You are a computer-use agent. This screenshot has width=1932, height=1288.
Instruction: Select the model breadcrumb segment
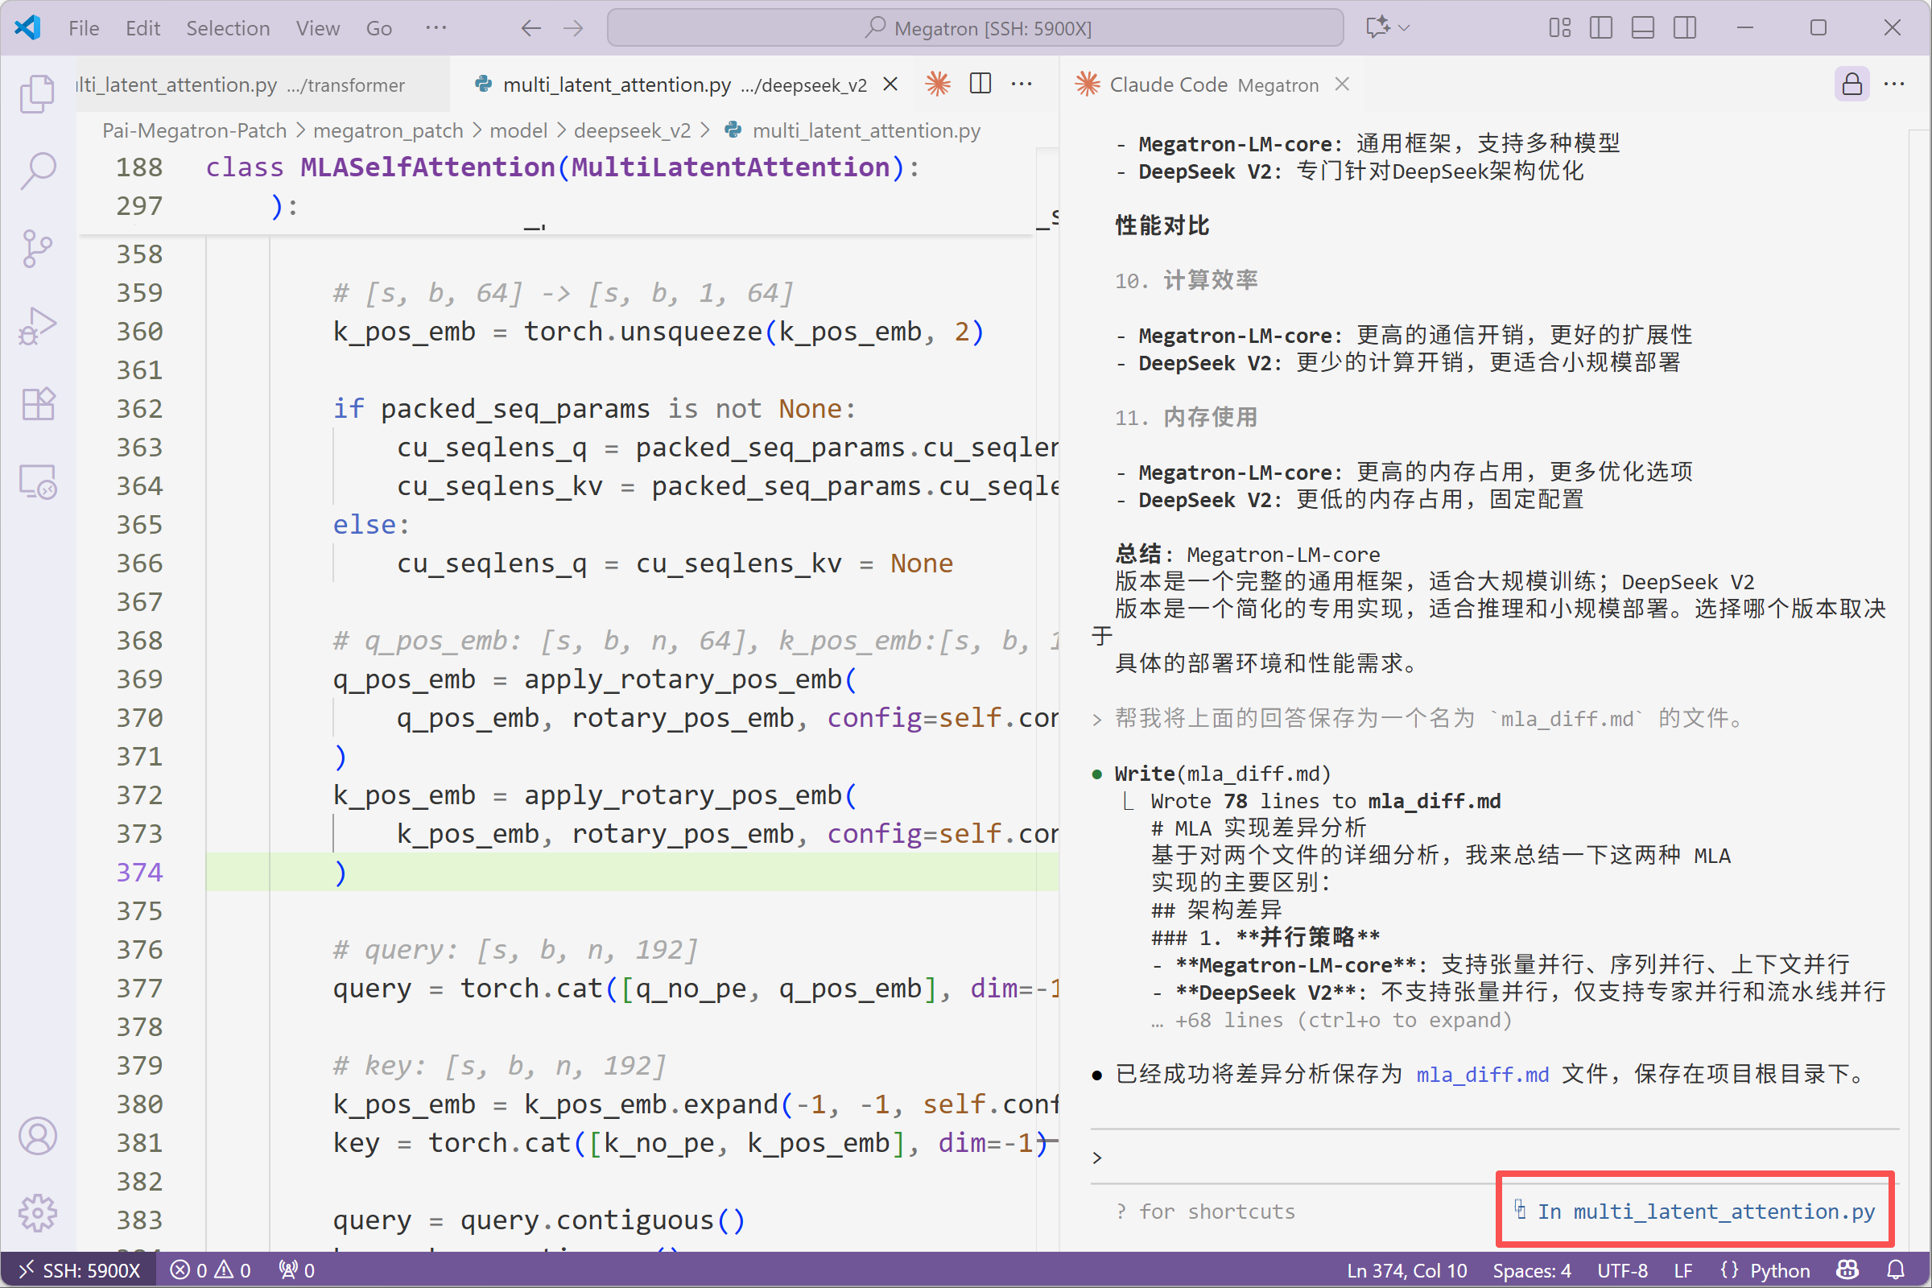[518, 130]
